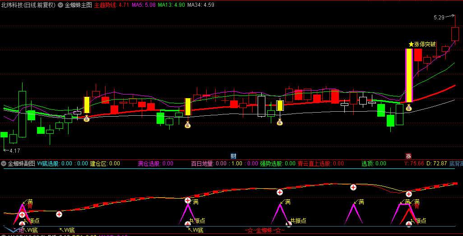Click the 强势选股: 0.00 readout
Viewport: 463px width, 236px height.
(x=278, y=163)
